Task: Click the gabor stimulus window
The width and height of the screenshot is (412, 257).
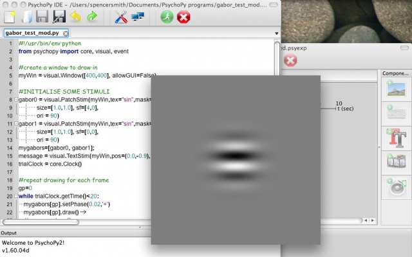Action: click(x=236, y=160)
